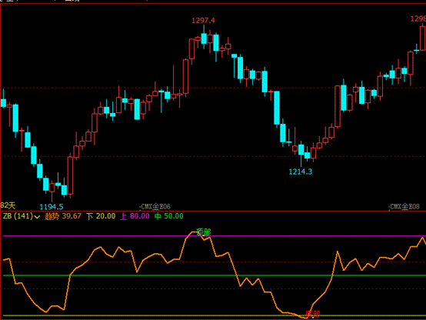Select the 趋势 39.67 indicator value
This screenshot has width=426, height=320.
(63, 216)
